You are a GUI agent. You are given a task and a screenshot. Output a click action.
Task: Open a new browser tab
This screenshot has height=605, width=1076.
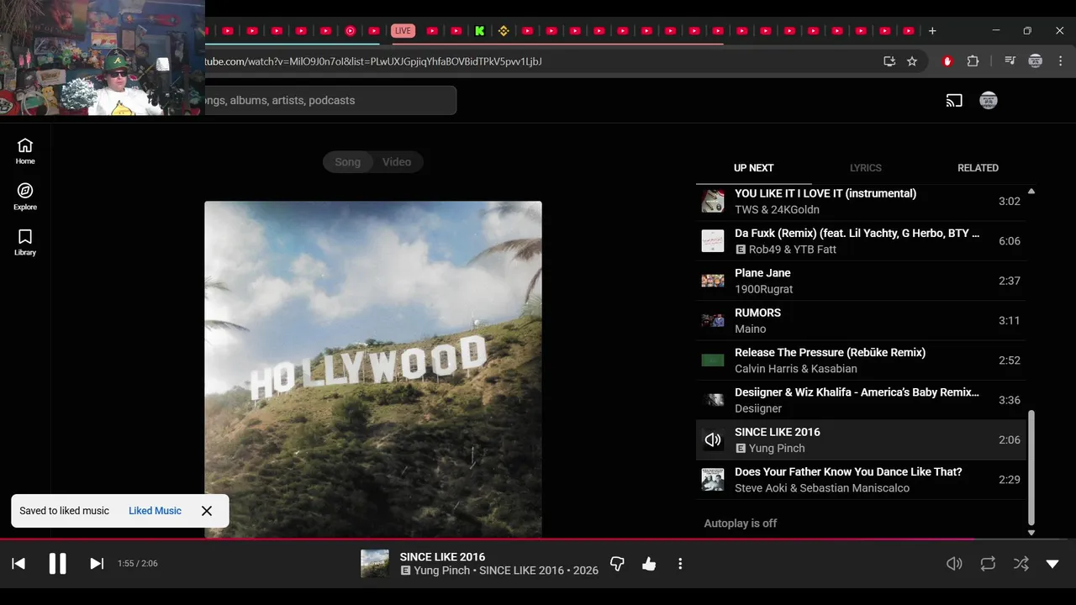pos(932,31)
